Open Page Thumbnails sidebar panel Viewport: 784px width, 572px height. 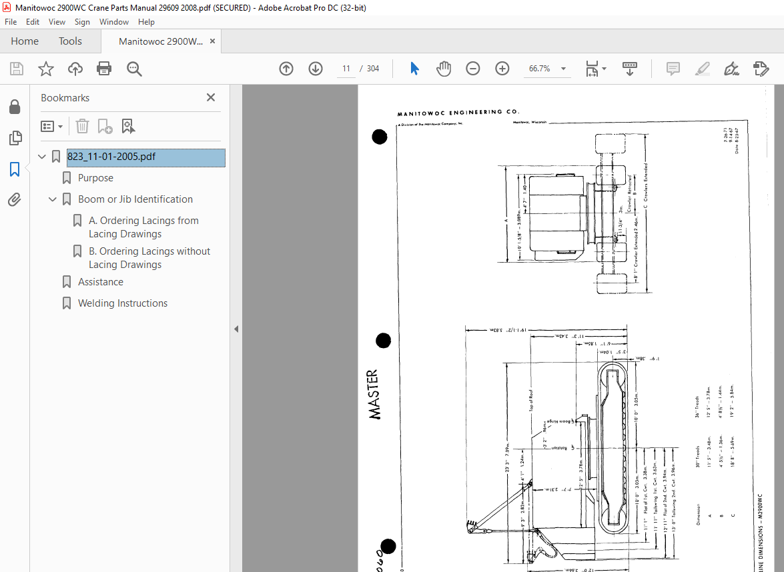click(x=15, y=138)
